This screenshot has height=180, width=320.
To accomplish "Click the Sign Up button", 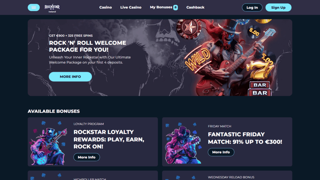I will (278, 7).
